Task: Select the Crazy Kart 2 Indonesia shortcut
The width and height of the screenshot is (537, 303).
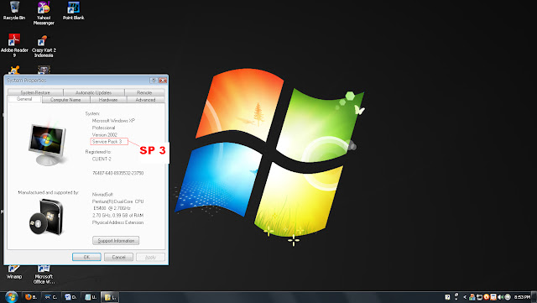Action: 44,45
